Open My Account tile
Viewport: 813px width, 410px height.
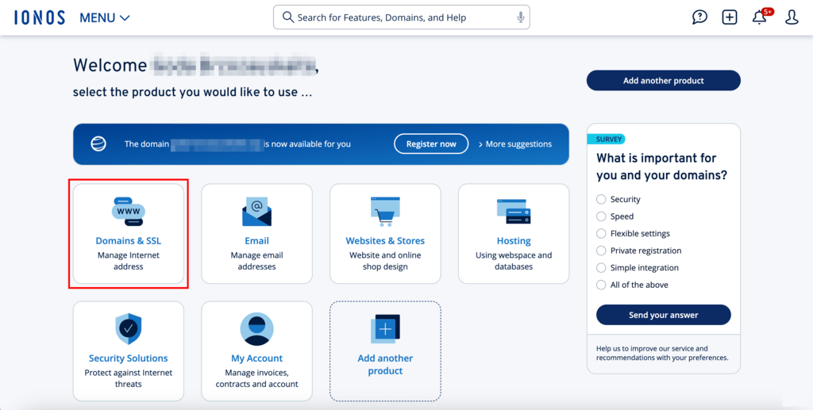256,351
